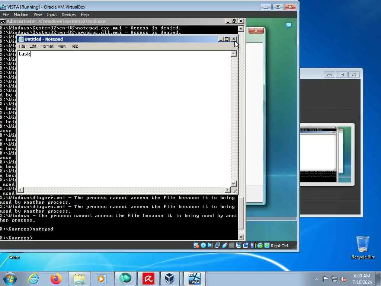This screenshot has height=286, width=381.
Task: Click the virtualization features V indicator
Action: click(x=252, y=245)
